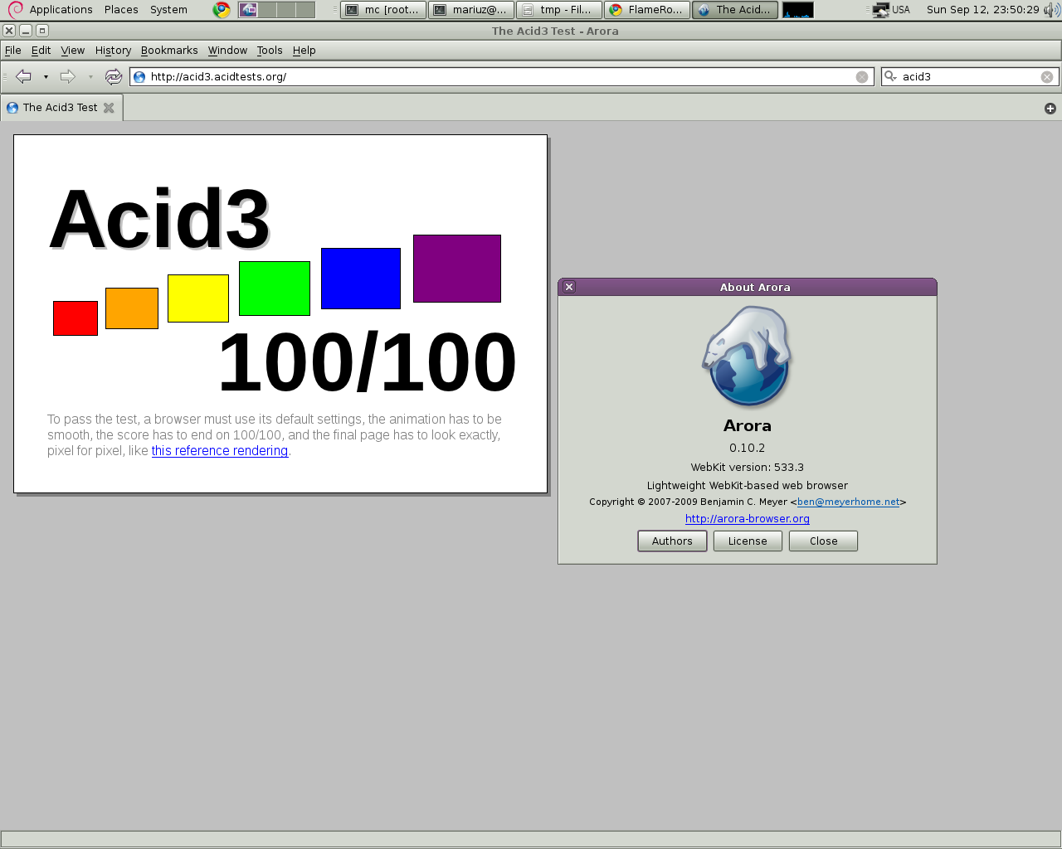The height and width of the screenshot is (849, 1062).
Task: Click the Debian swirl logo icon
Action: (x=15, y=10)
